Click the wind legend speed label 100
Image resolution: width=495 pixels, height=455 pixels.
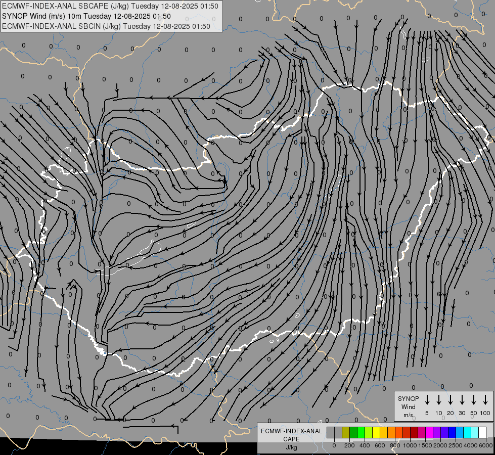485,414
